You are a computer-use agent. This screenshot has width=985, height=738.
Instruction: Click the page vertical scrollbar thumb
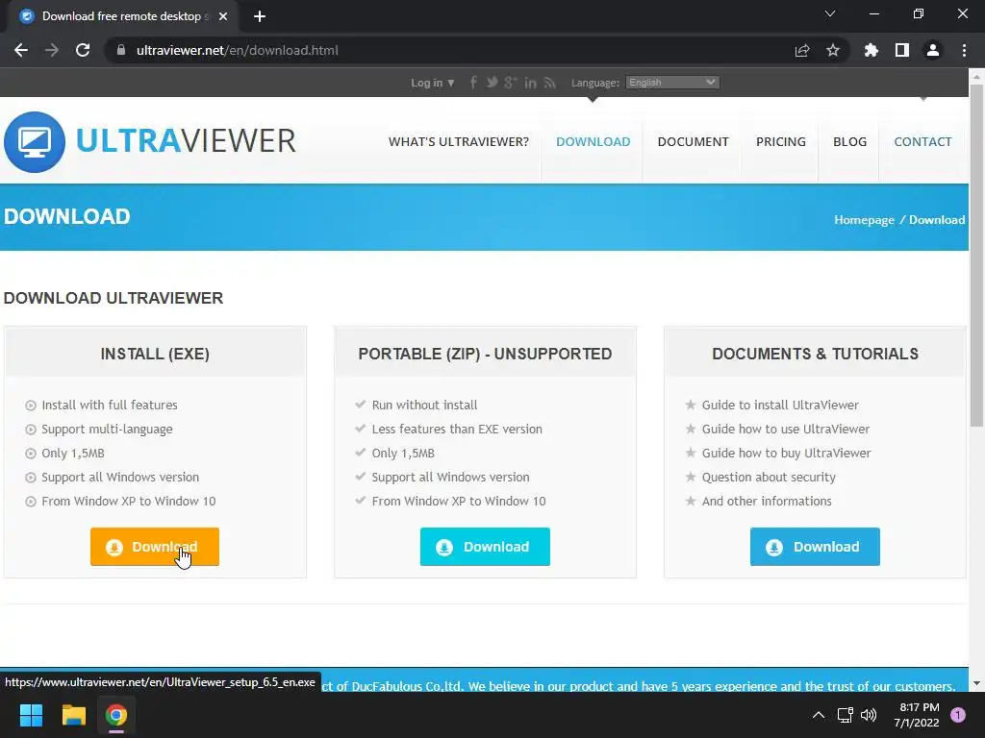[x=976, y=256]
